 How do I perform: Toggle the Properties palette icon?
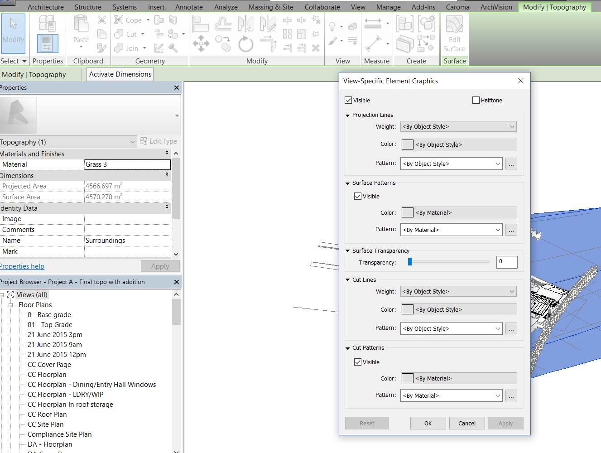tap(47, 43)
